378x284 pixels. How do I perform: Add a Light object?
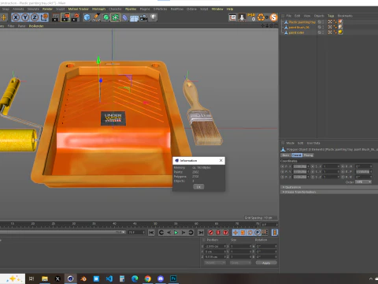[x=153, y=17]
